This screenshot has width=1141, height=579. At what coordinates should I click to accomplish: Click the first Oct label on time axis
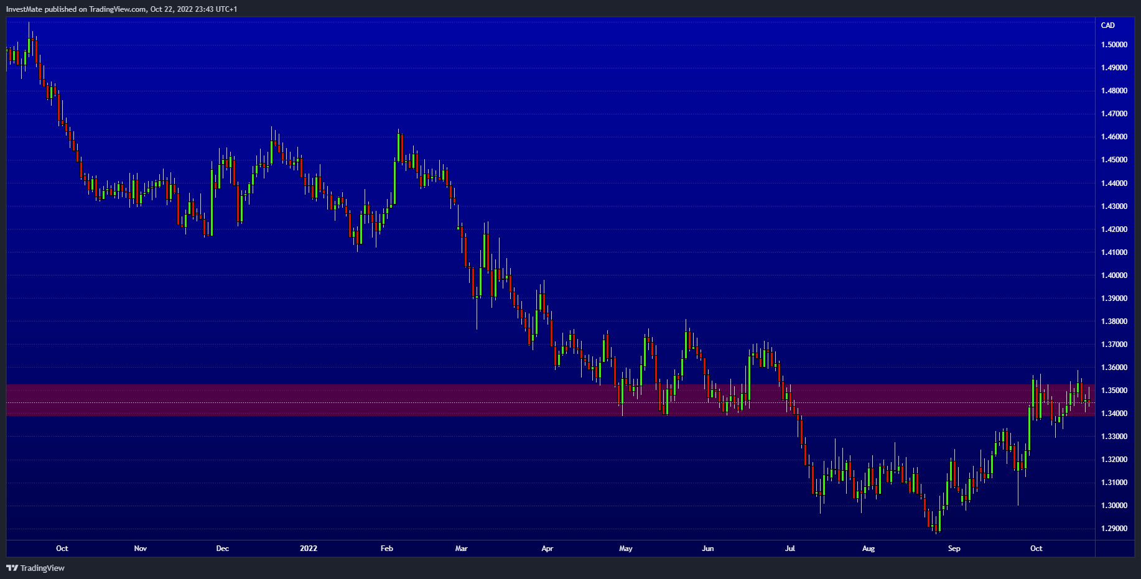click(62, 549)
